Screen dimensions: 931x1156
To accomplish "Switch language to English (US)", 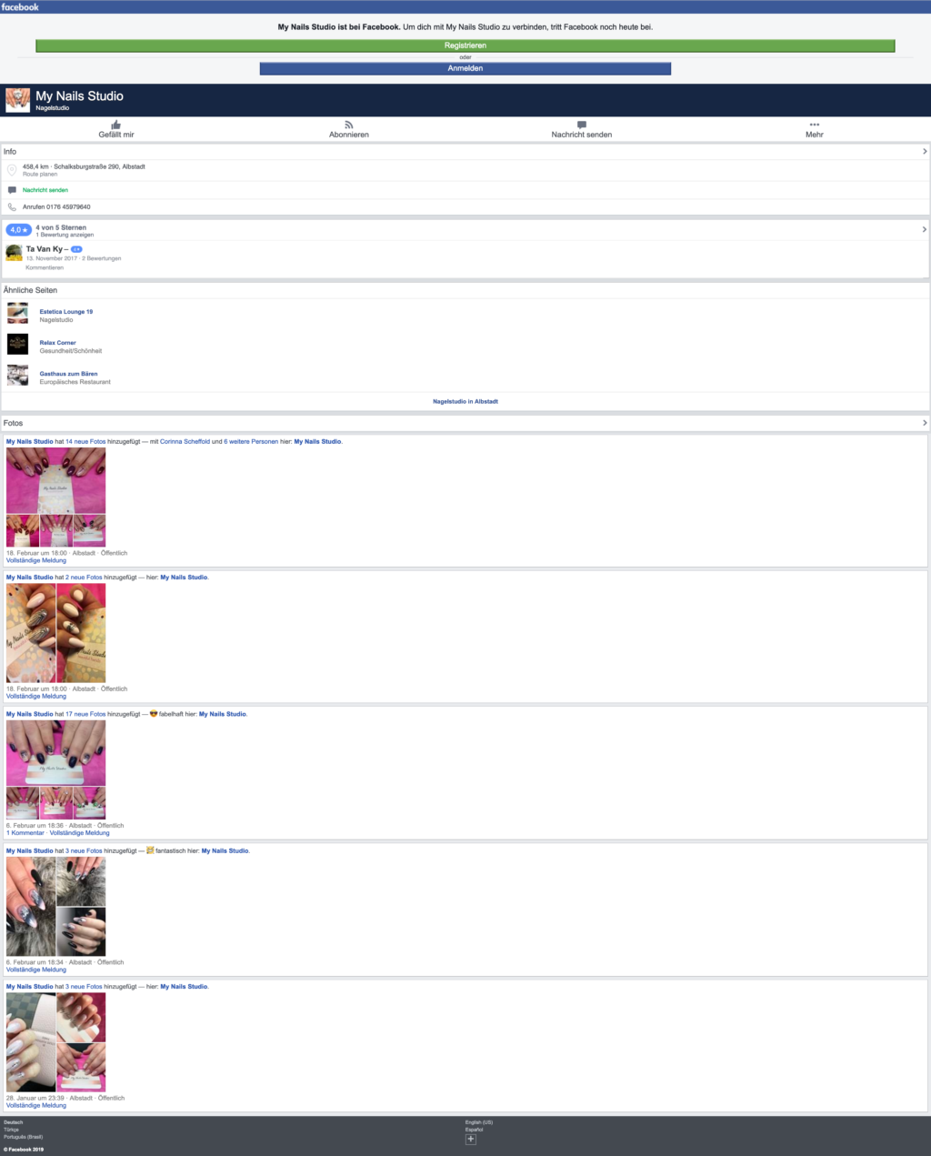I will click(479, 1122).
